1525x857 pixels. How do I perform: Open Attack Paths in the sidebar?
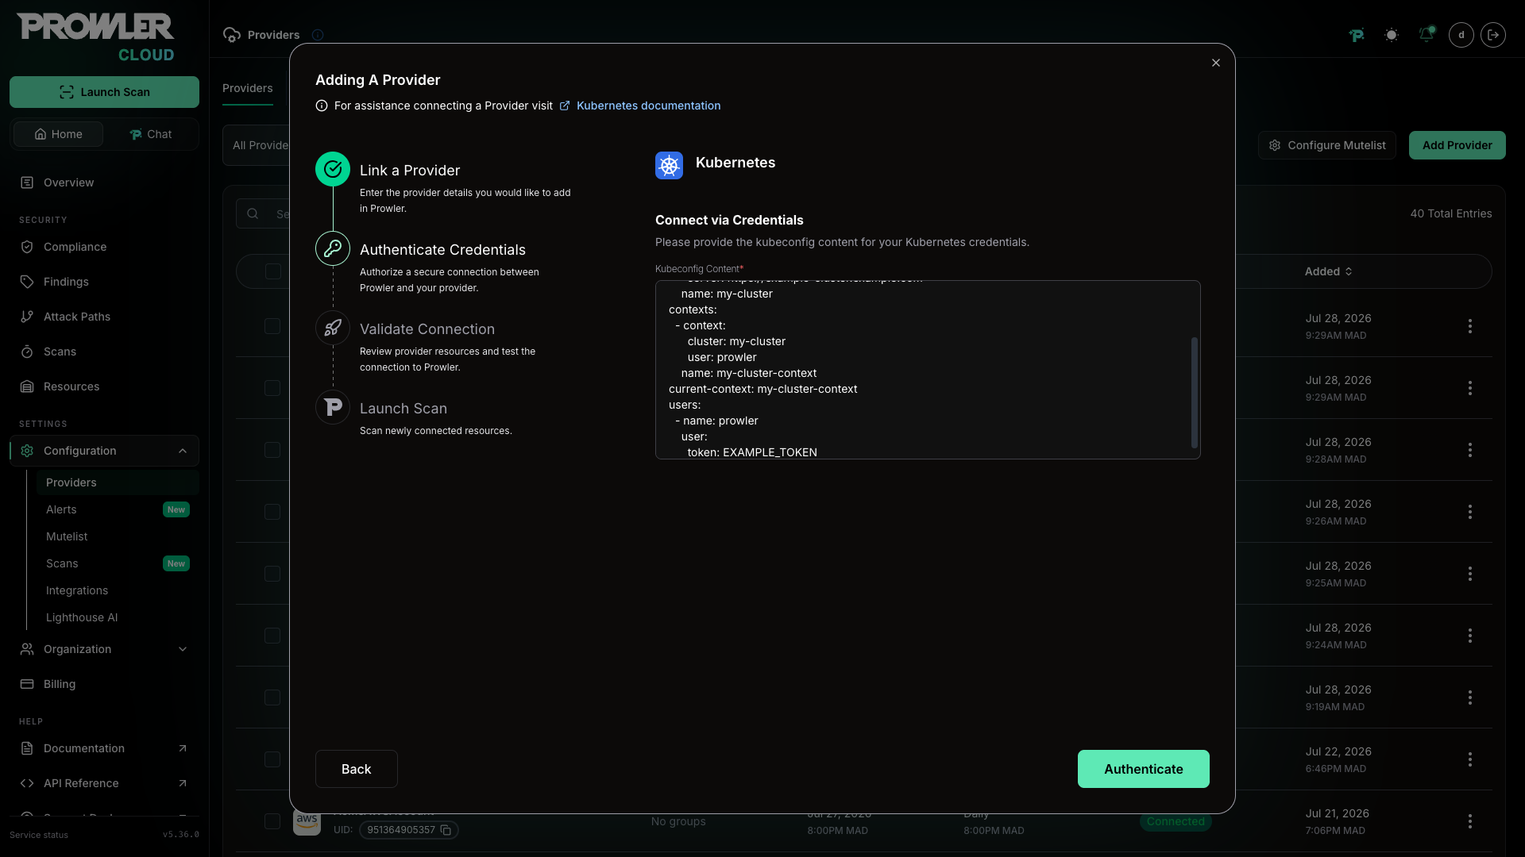(x=77, y=317)
